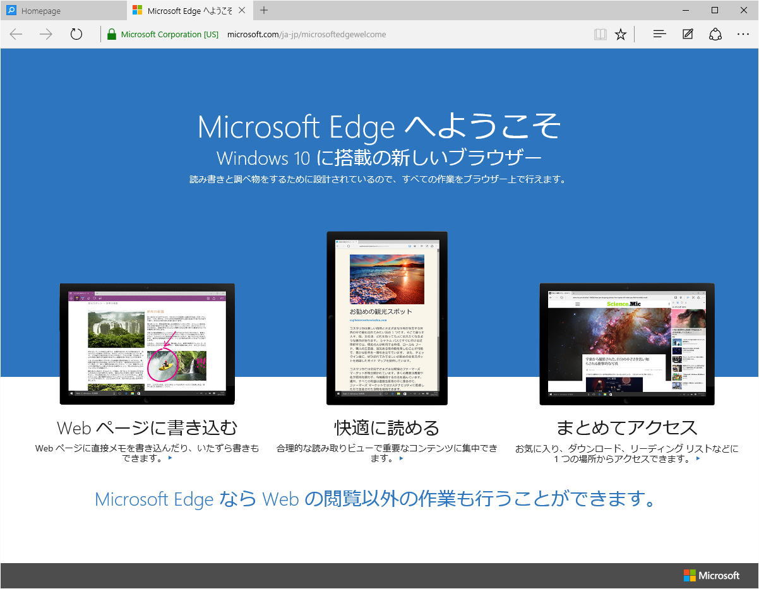Click the まとめてアクセス heading
This screenshot has width=759, height=589.
pyautogui.click(x=626, y=428)
